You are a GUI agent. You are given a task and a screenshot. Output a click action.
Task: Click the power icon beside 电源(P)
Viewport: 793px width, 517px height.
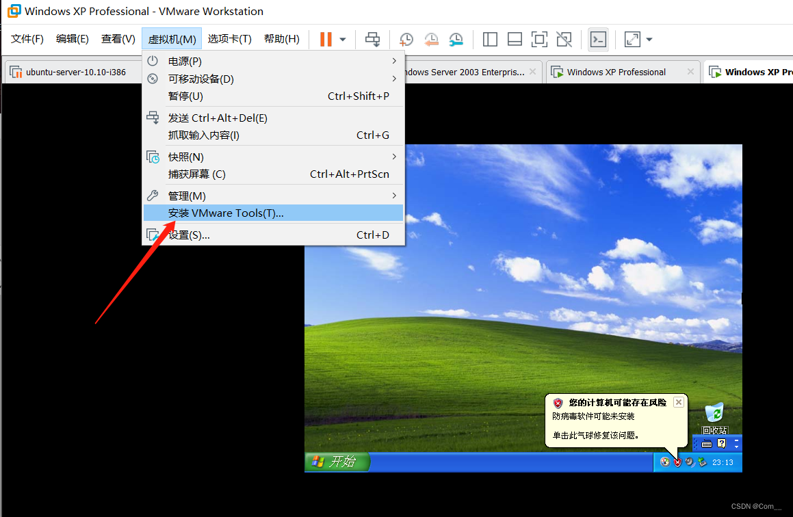(152, 61)
